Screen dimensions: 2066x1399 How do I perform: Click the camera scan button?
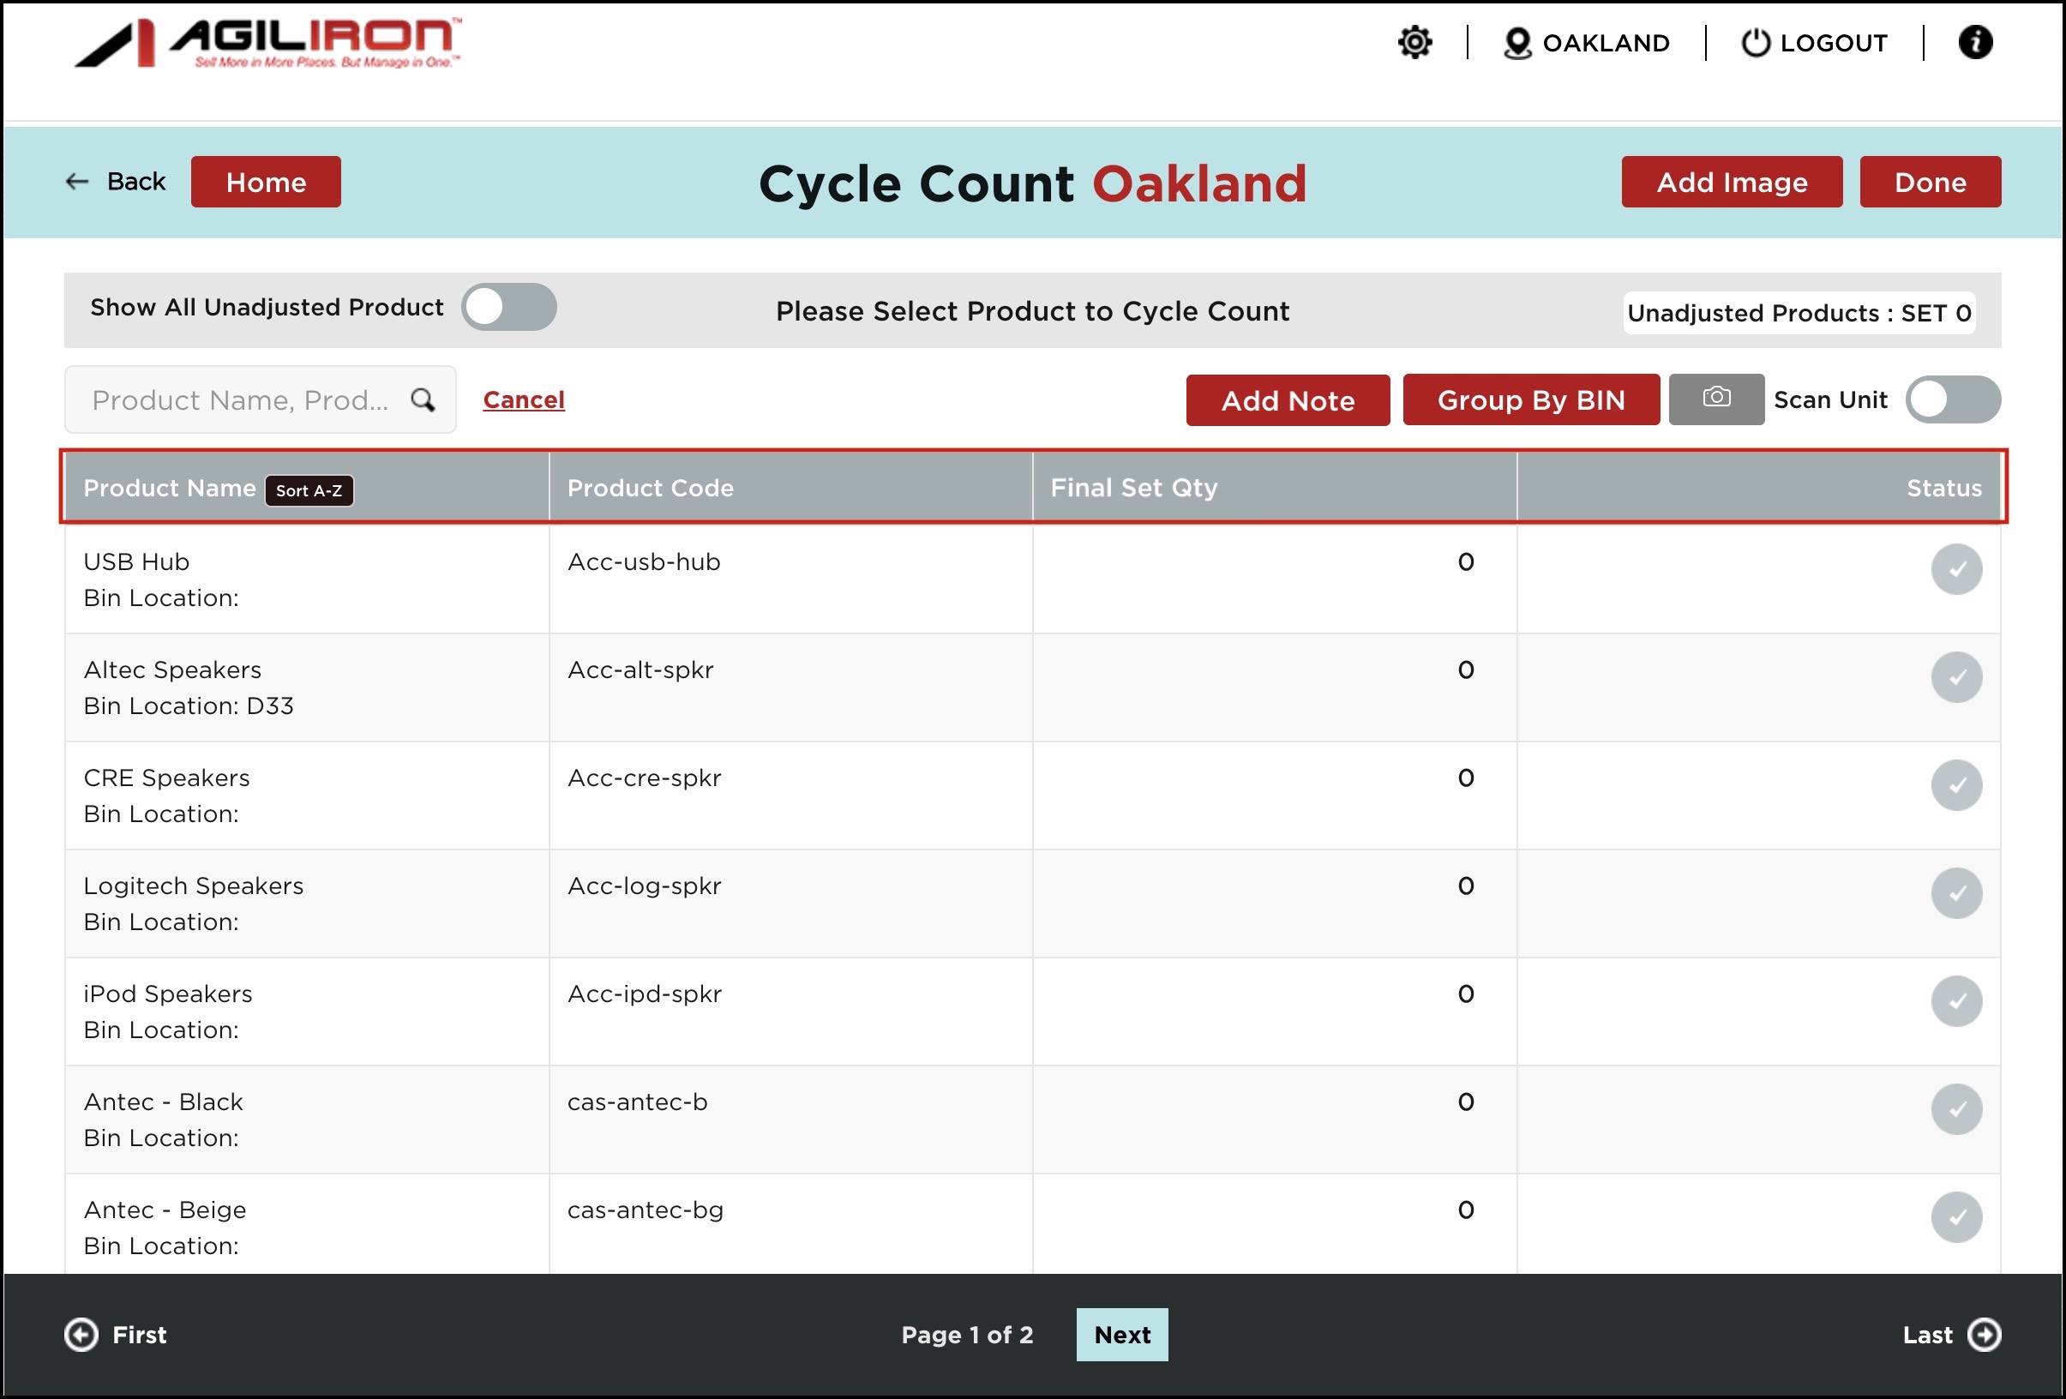click(1715, 399)
